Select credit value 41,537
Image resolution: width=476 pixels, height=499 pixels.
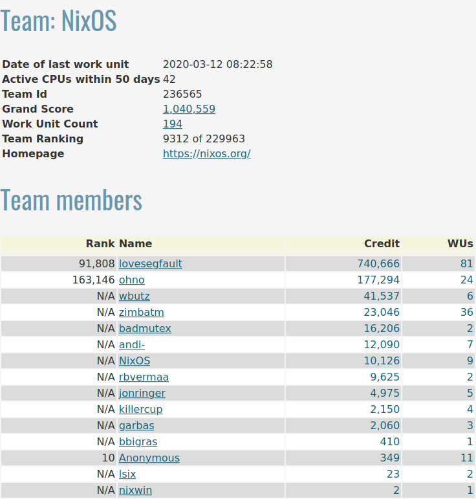point(382,296)
